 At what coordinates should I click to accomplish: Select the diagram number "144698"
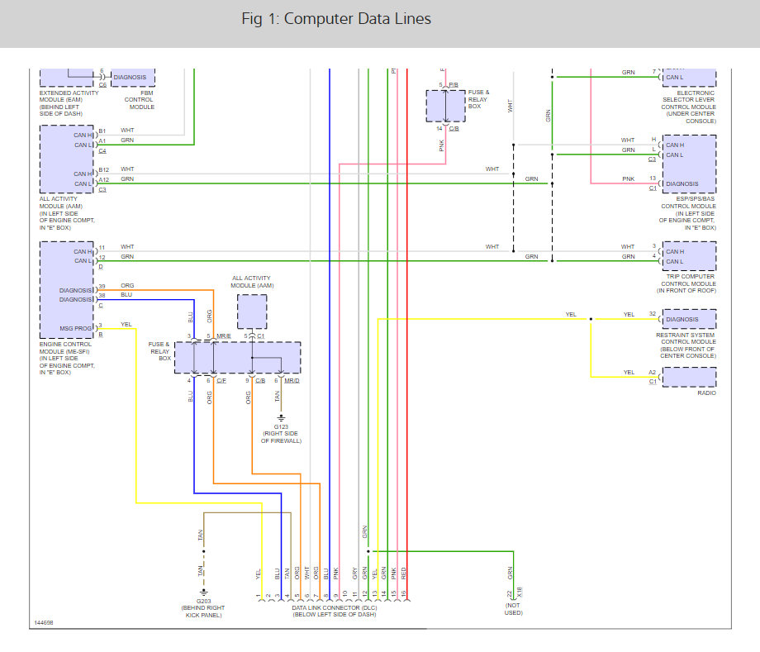pyautogui.click(x=44, y=622)
